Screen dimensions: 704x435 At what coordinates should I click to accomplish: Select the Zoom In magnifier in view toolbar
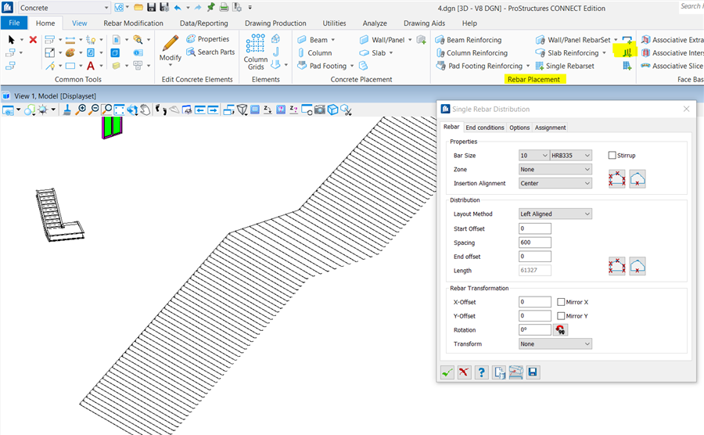point(81,110)
